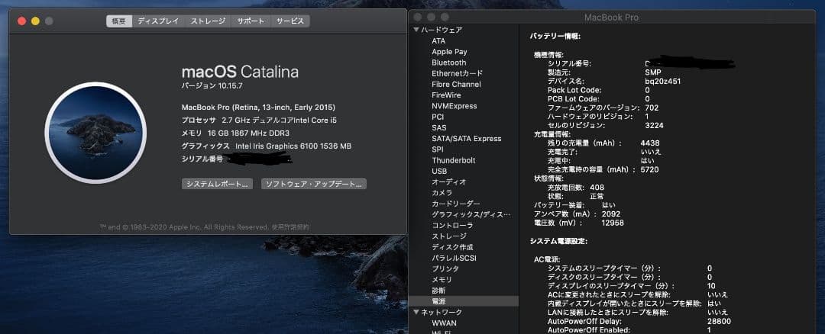825x334 pixels.
Task: Select グラフィックス/ディスプレイ in the sidebar
Action: [471, 214]
